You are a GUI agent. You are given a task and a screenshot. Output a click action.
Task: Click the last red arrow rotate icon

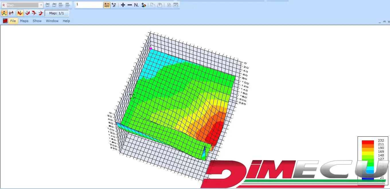[x=41, y=13]
